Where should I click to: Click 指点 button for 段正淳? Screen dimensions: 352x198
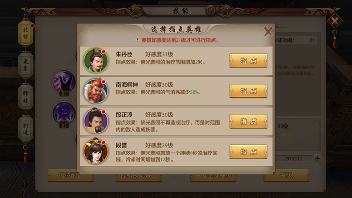pos(248,121)
